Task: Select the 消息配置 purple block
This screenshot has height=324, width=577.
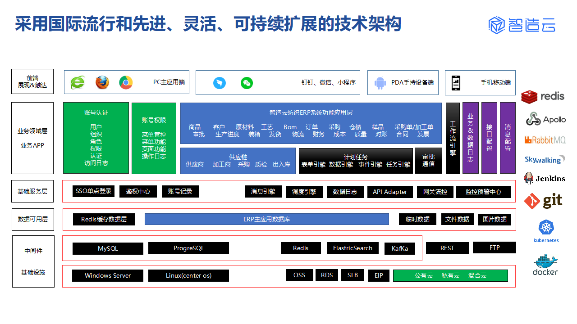Action: (508, 138)
